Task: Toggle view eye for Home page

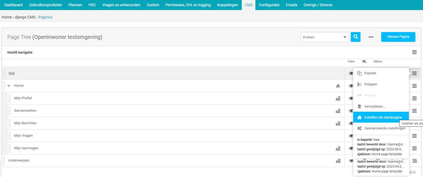Action: tap(351, 86)
